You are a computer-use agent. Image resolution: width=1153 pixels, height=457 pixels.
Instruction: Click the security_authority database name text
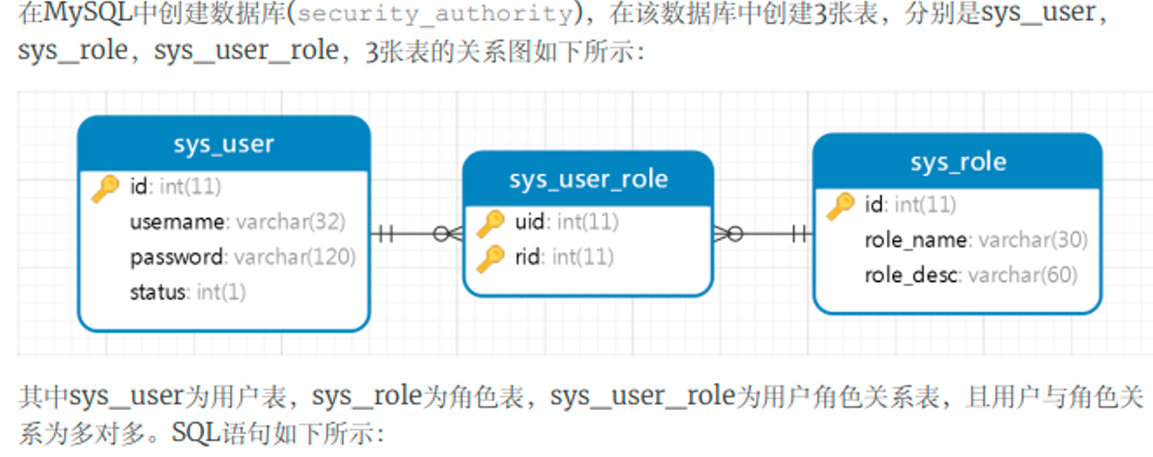[435, 13]
